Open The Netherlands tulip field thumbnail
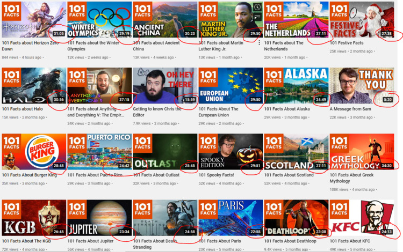 pyautogui.click(x=296, y=19)
